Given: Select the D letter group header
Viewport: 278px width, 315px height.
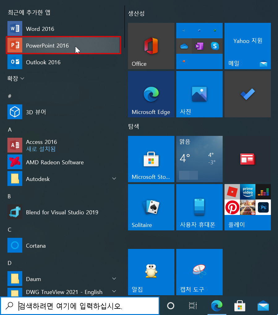Looking at the screenshot, I should [x=10, y=263].
